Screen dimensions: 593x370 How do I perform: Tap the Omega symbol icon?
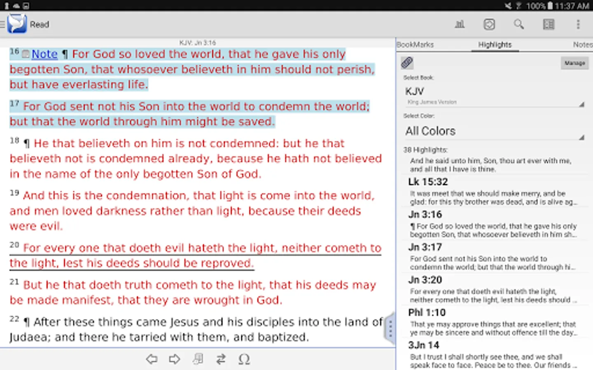click(244, 359)
